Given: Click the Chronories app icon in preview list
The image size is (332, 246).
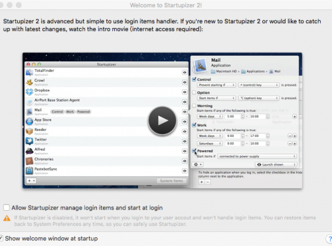Looking at the screenshot, I should pyautogui.click(x=29, y=161).
